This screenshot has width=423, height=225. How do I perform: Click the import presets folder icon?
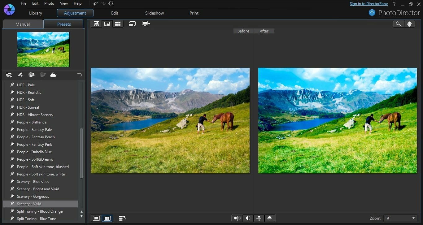[9, 75]
